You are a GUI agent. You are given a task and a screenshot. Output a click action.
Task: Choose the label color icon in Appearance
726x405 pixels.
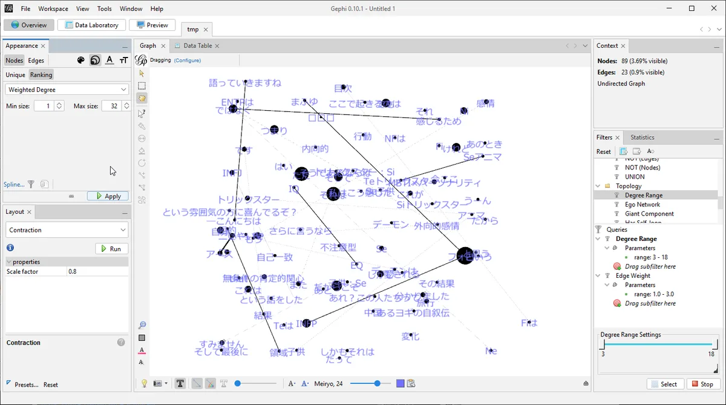[x=110, y=60]
